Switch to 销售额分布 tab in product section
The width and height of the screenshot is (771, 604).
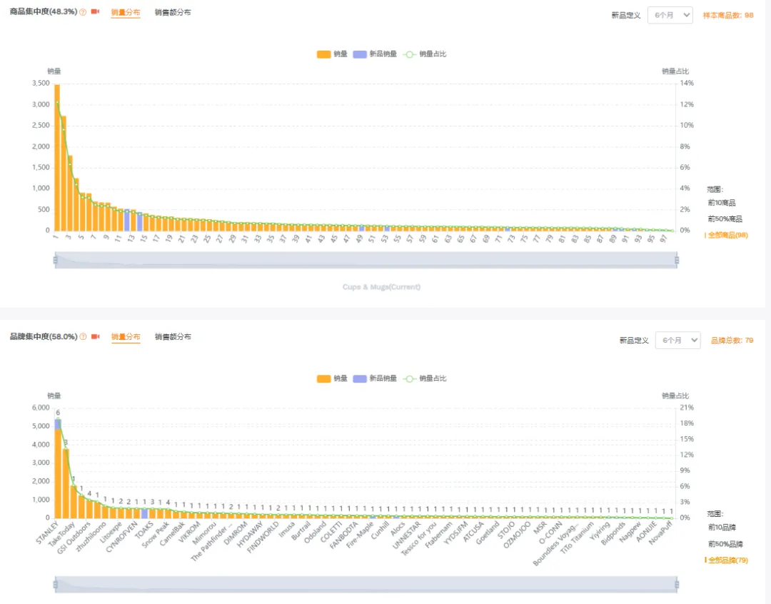pos(173,13)
